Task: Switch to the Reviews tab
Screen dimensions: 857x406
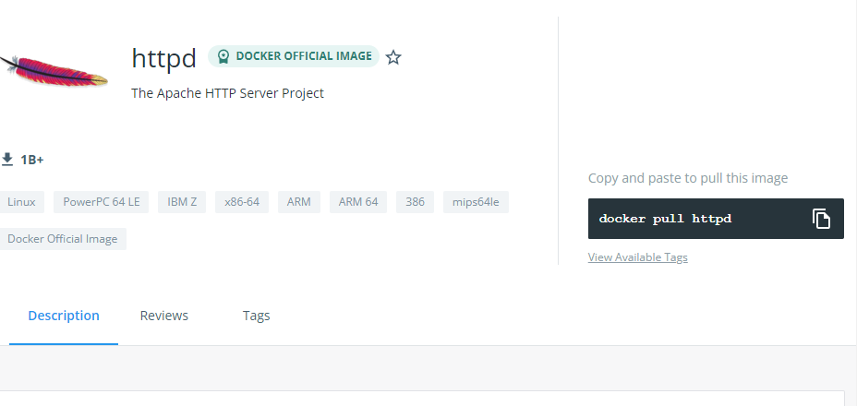Action: [164, 316]
